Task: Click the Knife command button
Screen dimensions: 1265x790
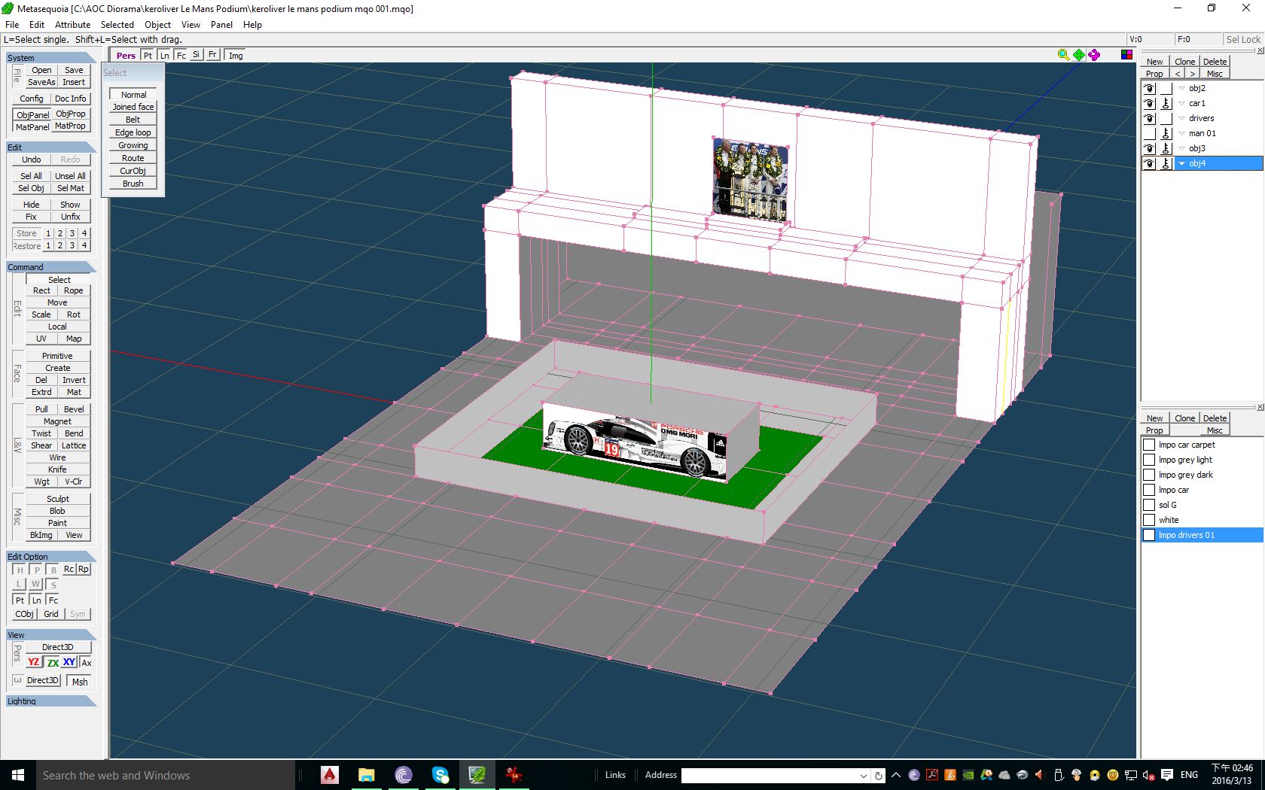Action: 57,469
